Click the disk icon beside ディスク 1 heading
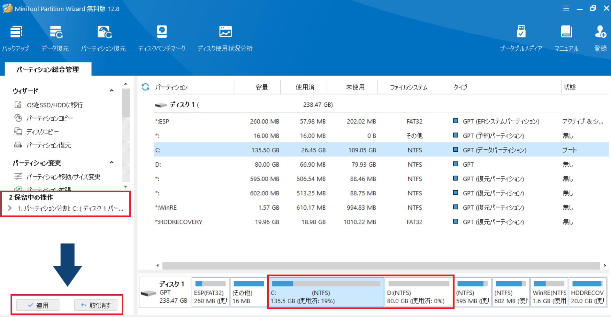 (161, 105)
